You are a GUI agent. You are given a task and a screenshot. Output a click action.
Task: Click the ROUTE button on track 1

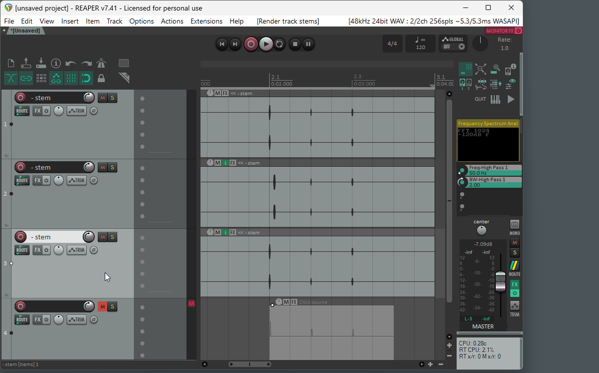click(22, 111)
